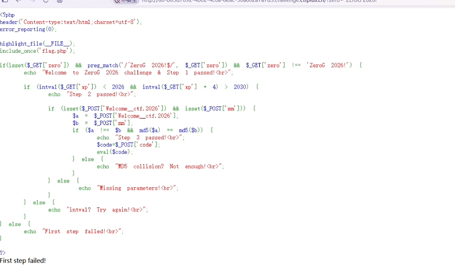Screen dimensions: 455x280
Task: Click the echo "Missing parameters!" line
Action: tap(128, 188)
